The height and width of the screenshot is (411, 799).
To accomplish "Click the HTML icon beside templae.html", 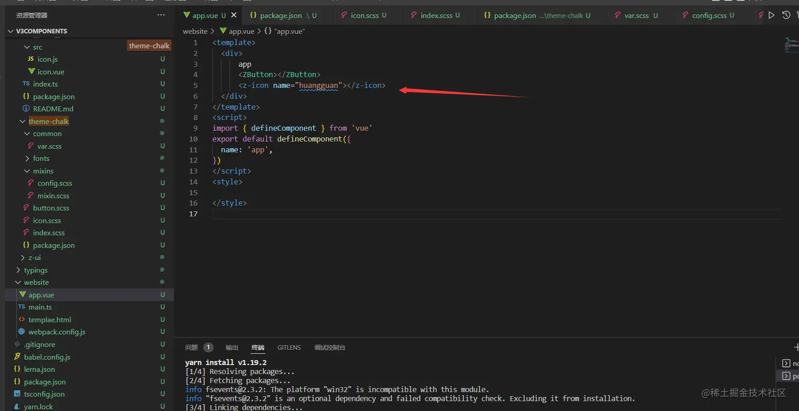I will (22, 320).
